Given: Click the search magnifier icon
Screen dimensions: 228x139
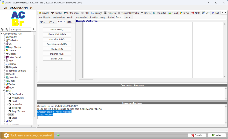Looking at the screenshot, I should 33,29.
